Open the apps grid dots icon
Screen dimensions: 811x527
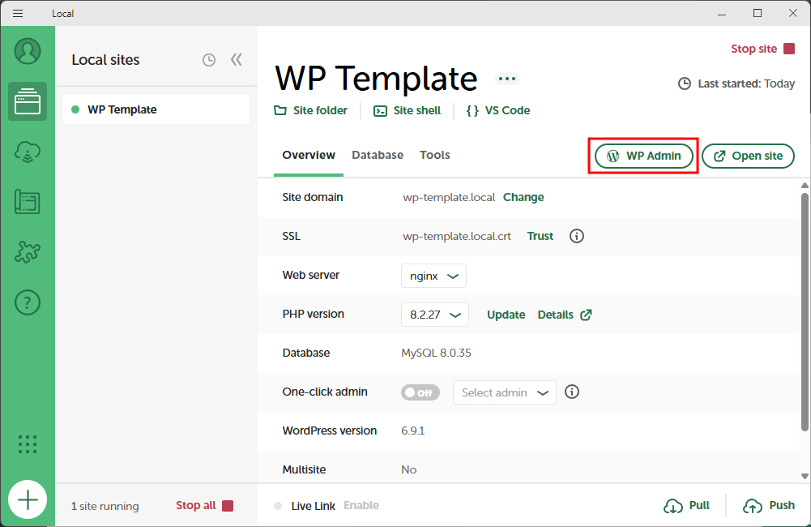[28, 444]
